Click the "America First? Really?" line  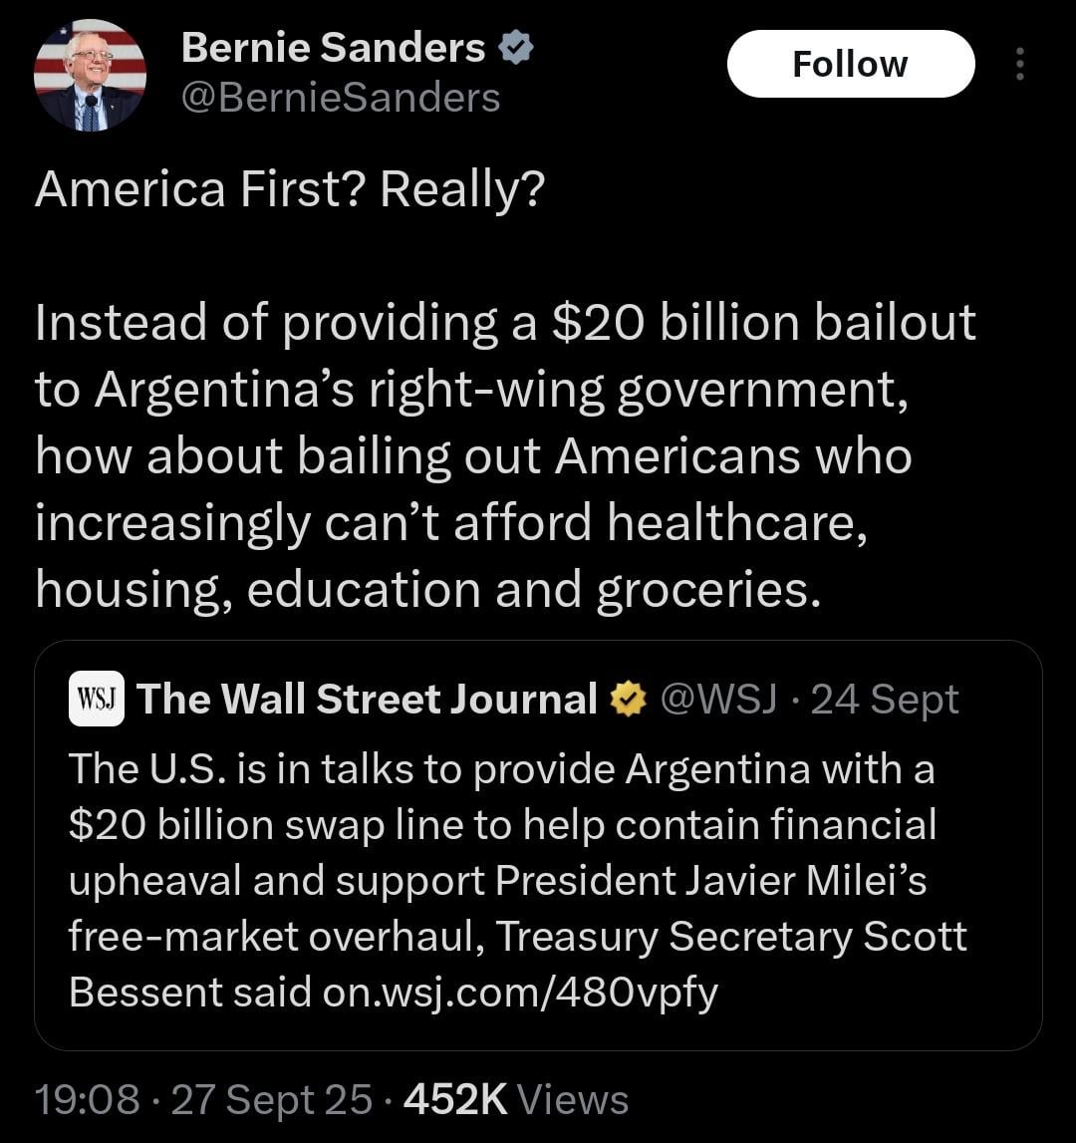pos(290,189)
